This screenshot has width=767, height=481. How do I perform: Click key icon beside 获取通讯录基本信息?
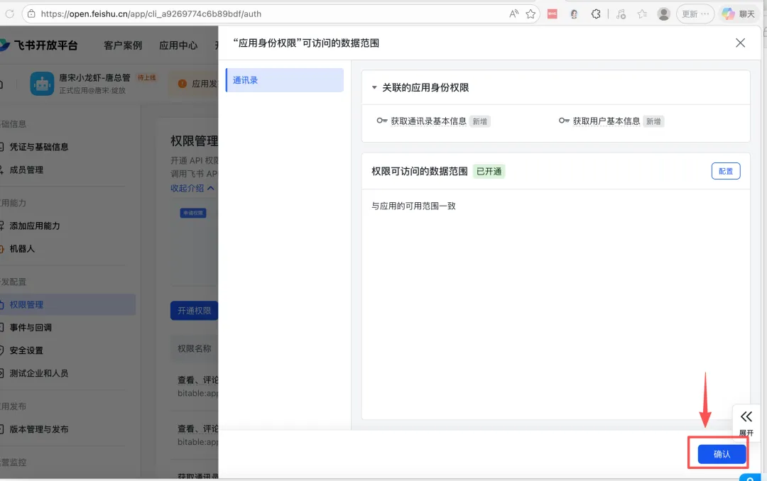[x=381, y=121]
